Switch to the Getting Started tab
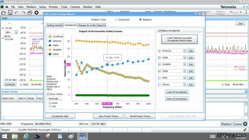Screen dimensions: 249x140 tap(54, 25)
